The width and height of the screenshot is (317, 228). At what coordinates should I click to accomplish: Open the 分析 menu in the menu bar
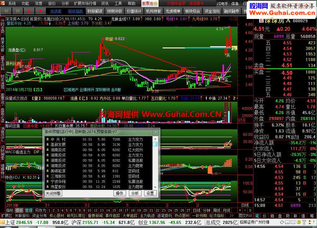pyautogui.click(x=65, y=3)
